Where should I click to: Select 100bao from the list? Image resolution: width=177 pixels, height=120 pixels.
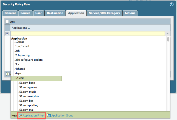tap(20, 42)
